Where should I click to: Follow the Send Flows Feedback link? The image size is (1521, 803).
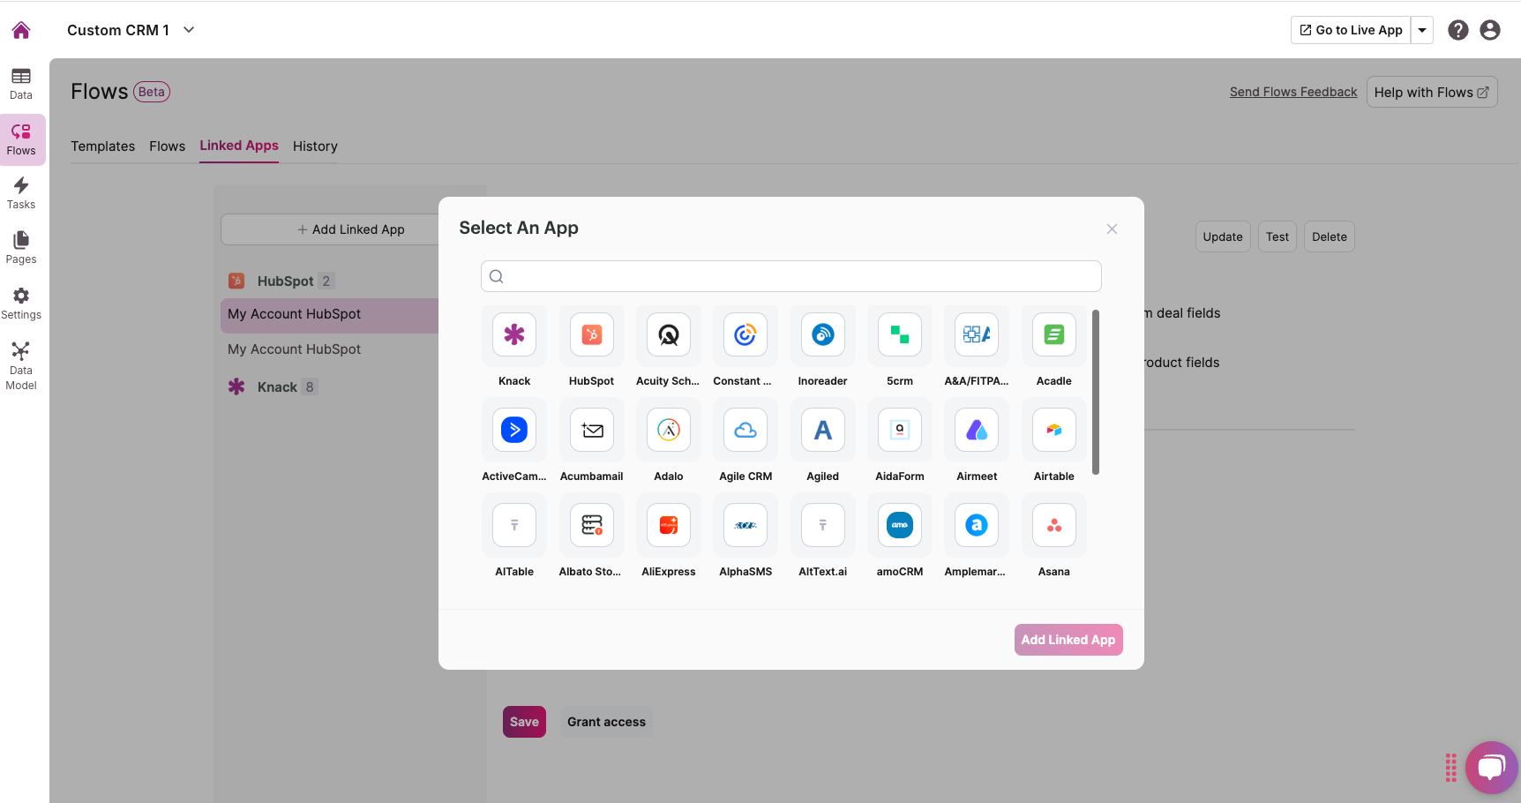pyautogui.click(x=1293, y=92)
